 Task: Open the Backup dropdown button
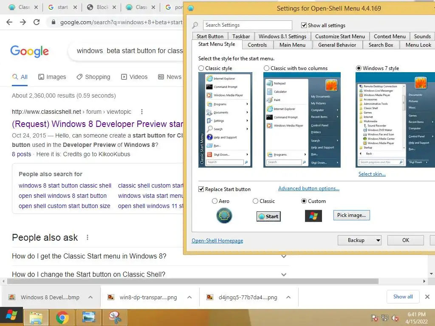click(x=359, y=240)
